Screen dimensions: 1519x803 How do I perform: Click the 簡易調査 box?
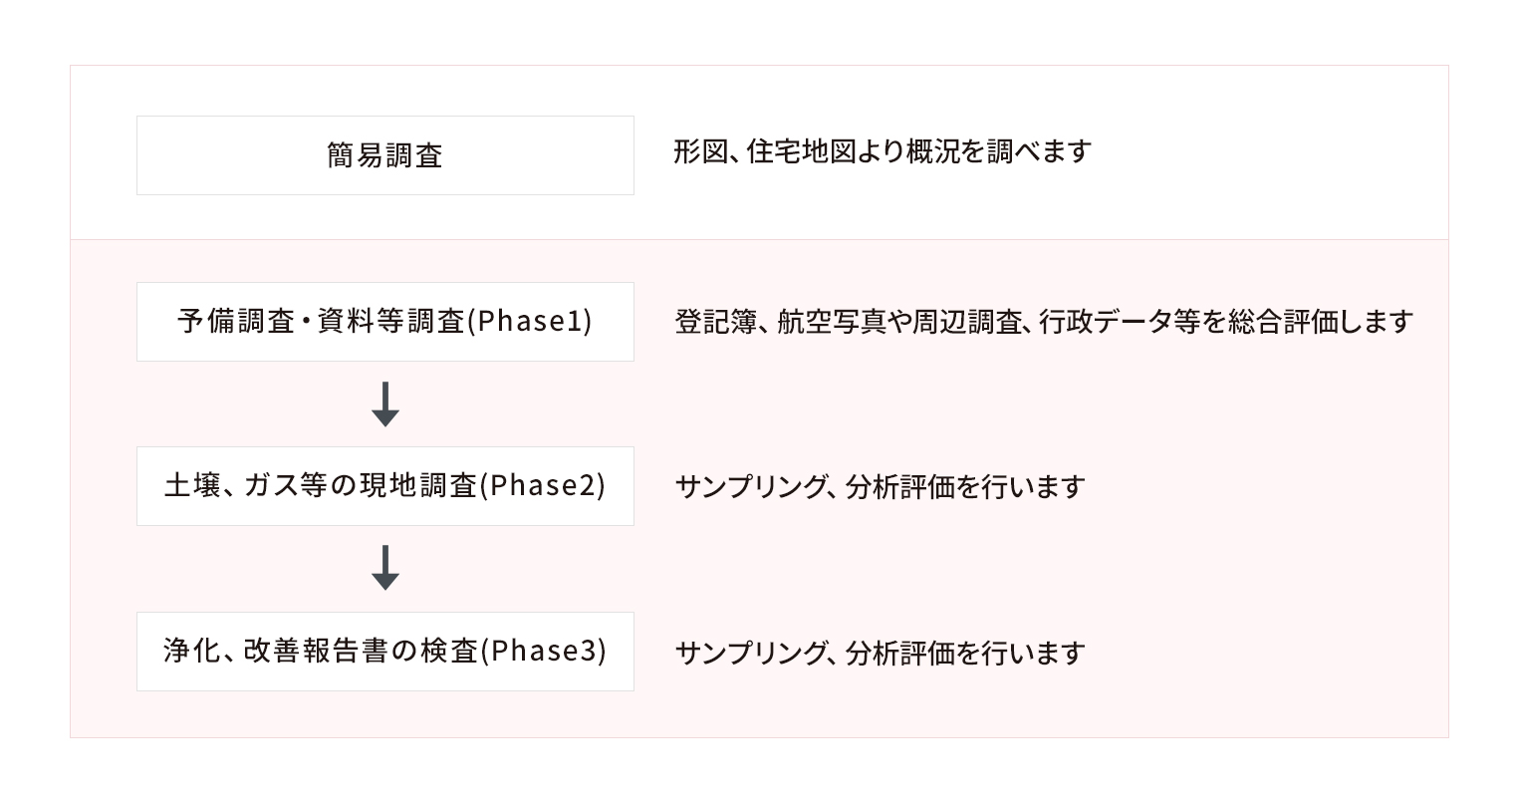click(x=385, y=155)
